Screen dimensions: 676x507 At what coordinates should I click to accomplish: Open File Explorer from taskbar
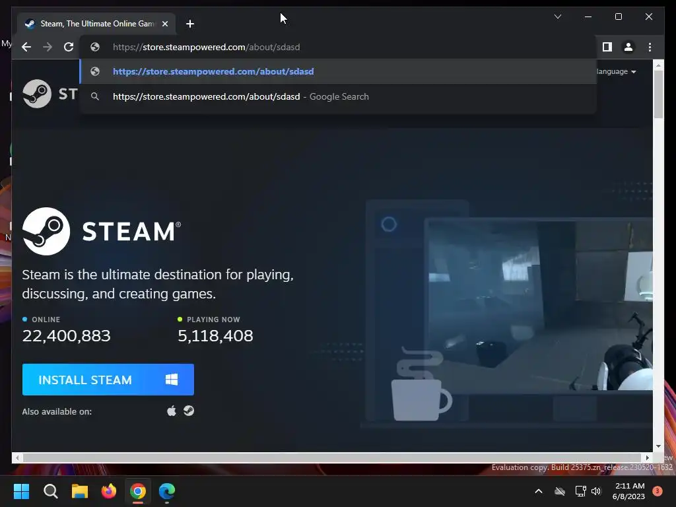point(80,491)
